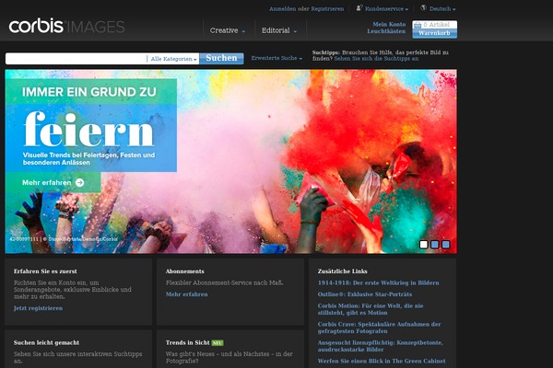Click the Corbis Images logo
Viewport: 553px width, 368px height.
(66, 26)
